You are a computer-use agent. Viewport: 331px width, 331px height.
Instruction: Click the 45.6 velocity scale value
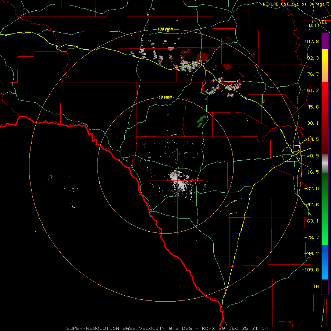click(x=313, y=107)
